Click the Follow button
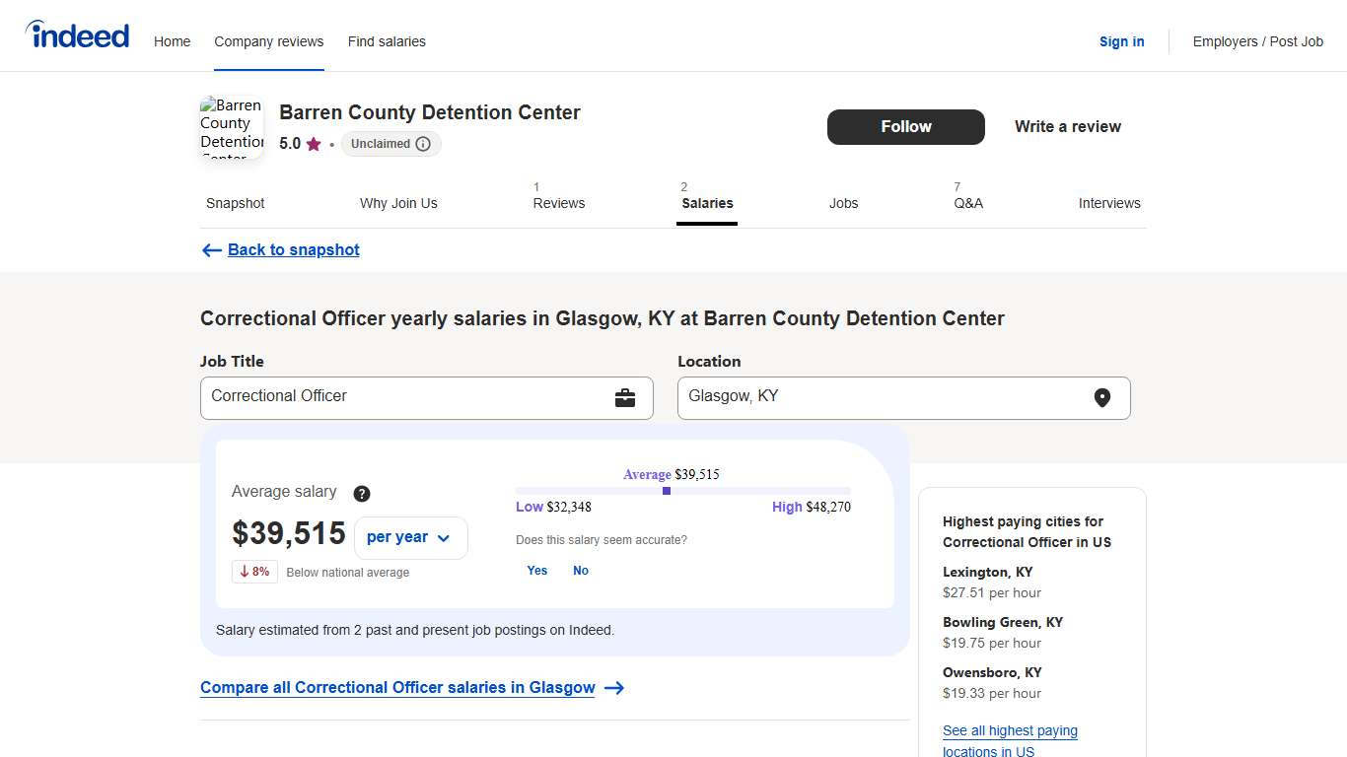Screen dimensions: 1347x757 (x=905, y=127)
